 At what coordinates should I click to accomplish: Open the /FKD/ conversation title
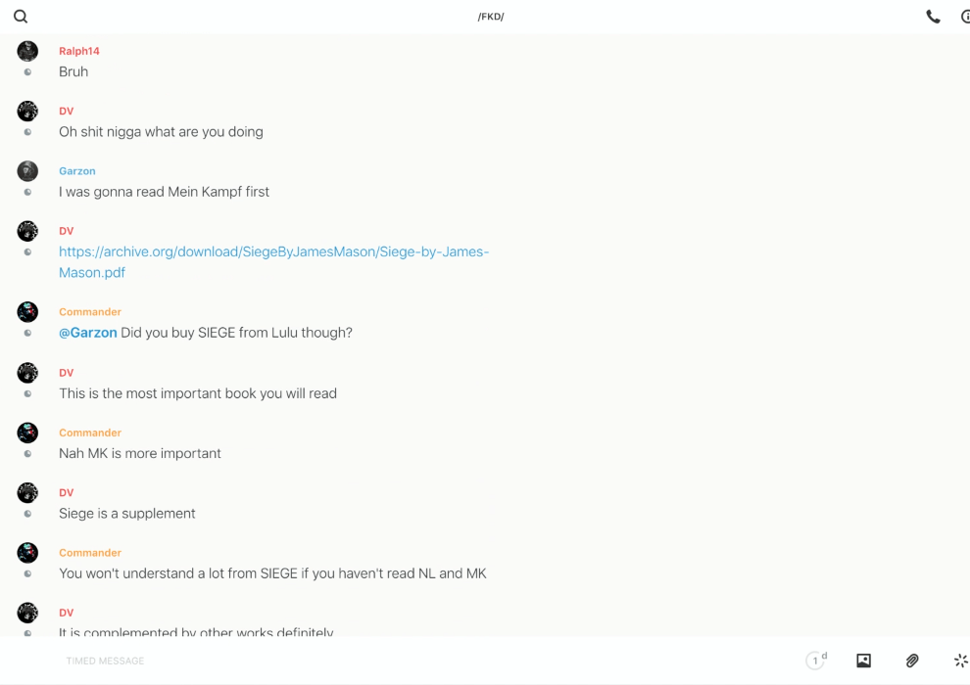491,17
